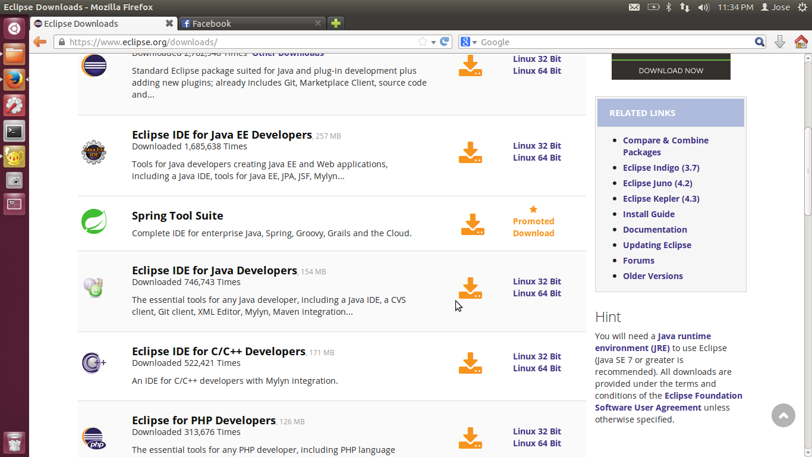Open new tab with green plus icon

tap(336, 24)
